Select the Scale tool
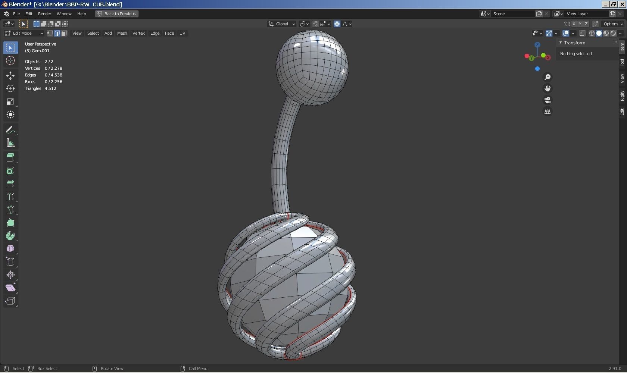The width and height of the screenshot is (627, 373). (10, 102)
